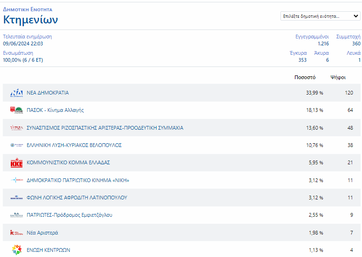
Task: Click the Ενσωμάτωση label
Action: (x=18, y=53)
